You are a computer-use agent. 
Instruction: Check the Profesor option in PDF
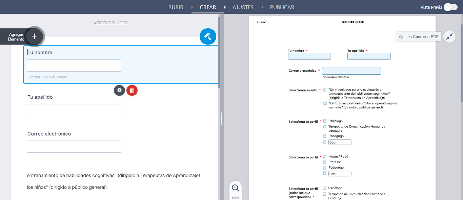tap(325, 162)
